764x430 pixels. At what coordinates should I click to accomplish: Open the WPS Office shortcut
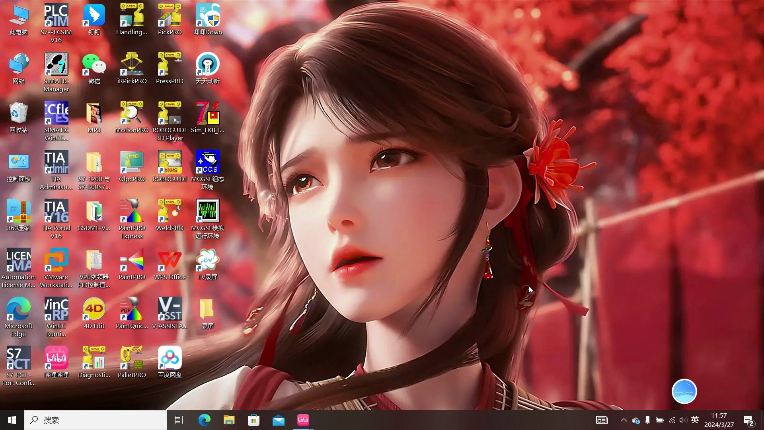click(x=170, y=261)
